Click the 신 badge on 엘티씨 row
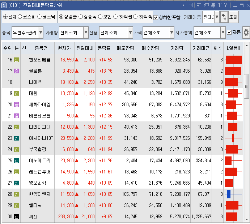This screenshot has height=224, width=250. click(x=17, y=205)
